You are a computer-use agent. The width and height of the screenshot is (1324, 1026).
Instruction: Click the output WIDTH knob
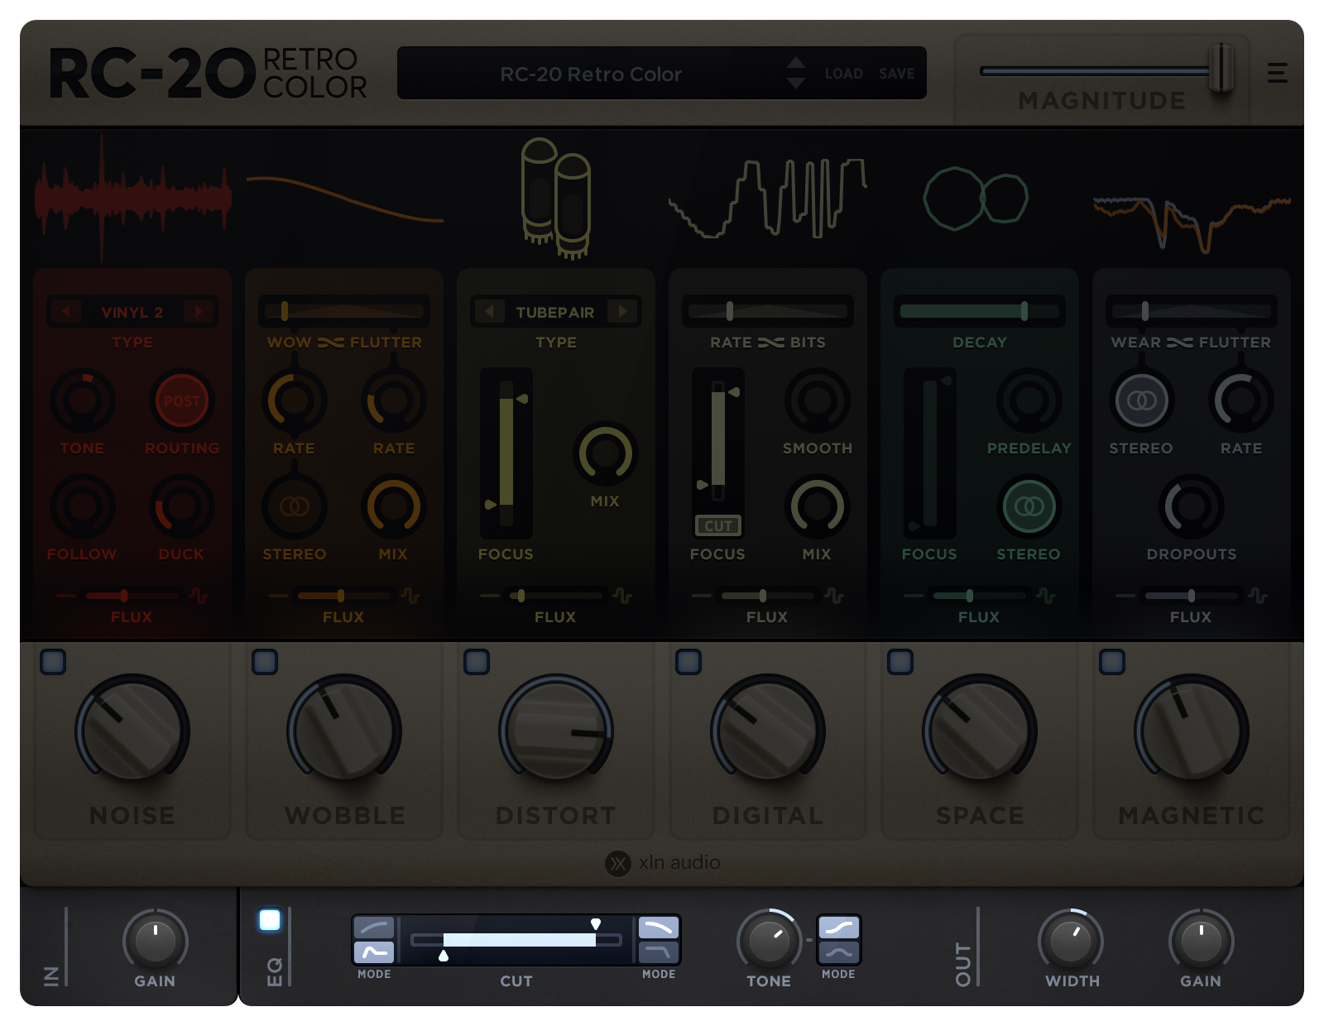pos(1071,940)
